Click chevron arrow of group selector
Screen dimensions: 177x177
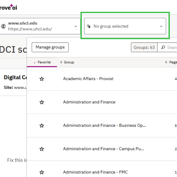[161, 26]
